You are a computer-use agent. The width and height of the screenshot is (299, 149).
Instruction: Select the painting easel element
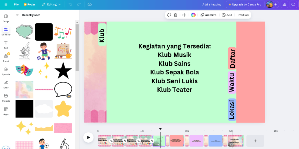pos(63,51)
